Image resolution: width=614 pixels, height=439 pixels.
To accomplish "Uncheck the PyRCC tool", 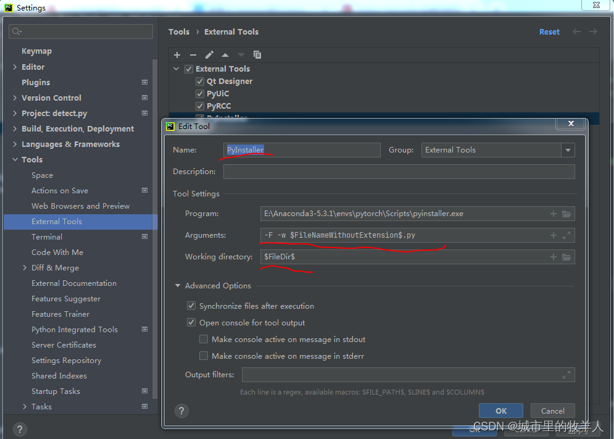I will click(200, 106).
